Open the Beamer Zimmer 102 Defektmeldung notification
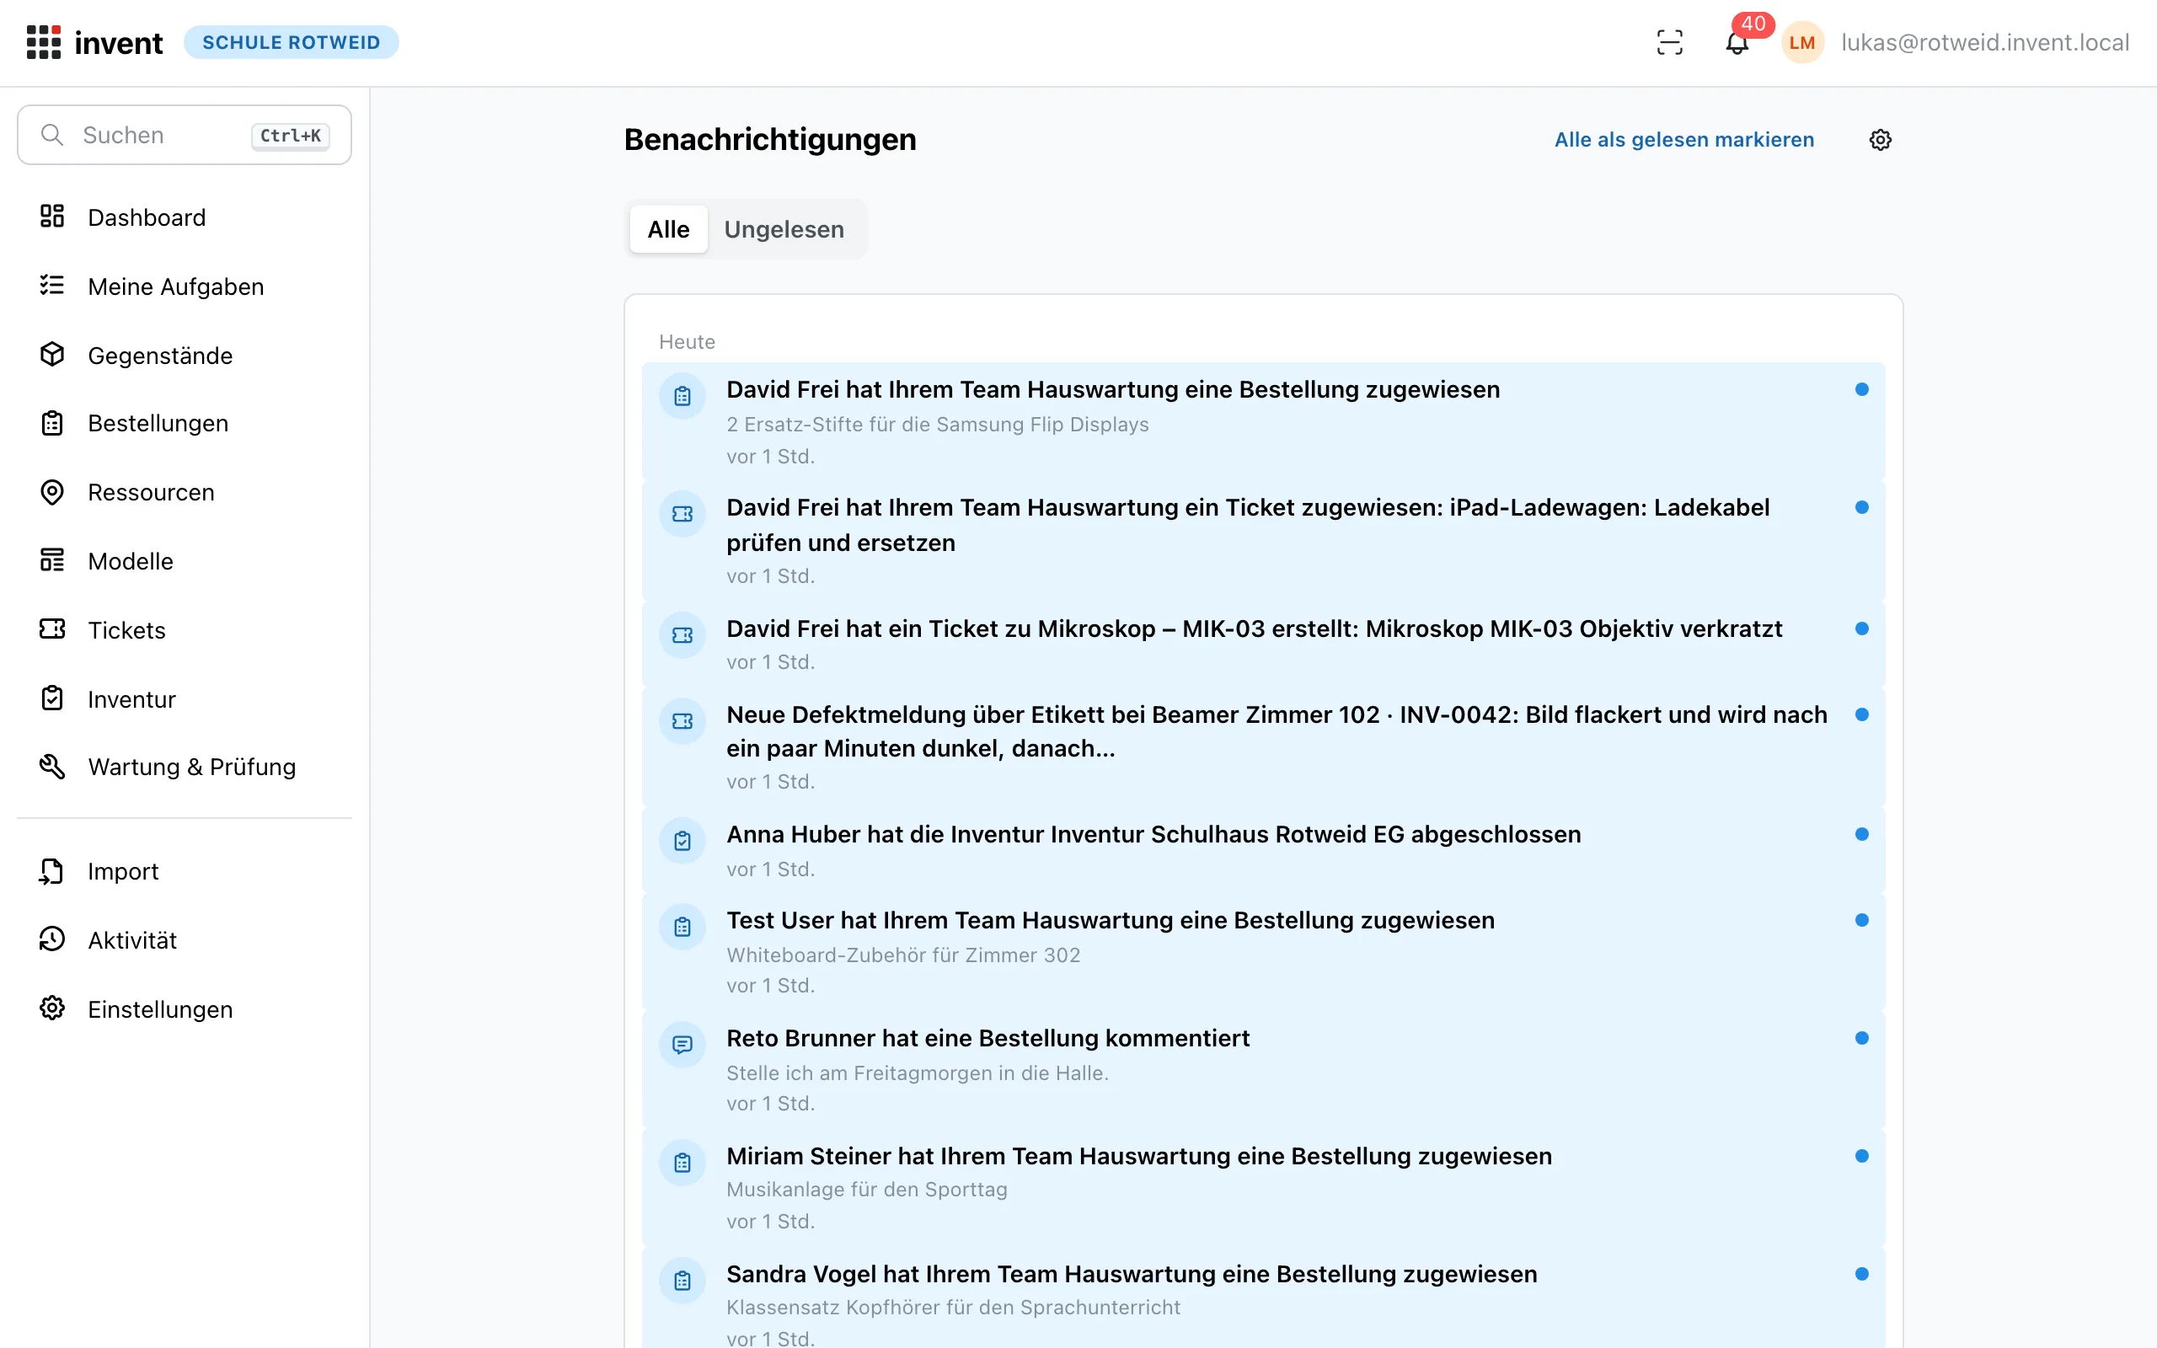 click(1263, 747)
